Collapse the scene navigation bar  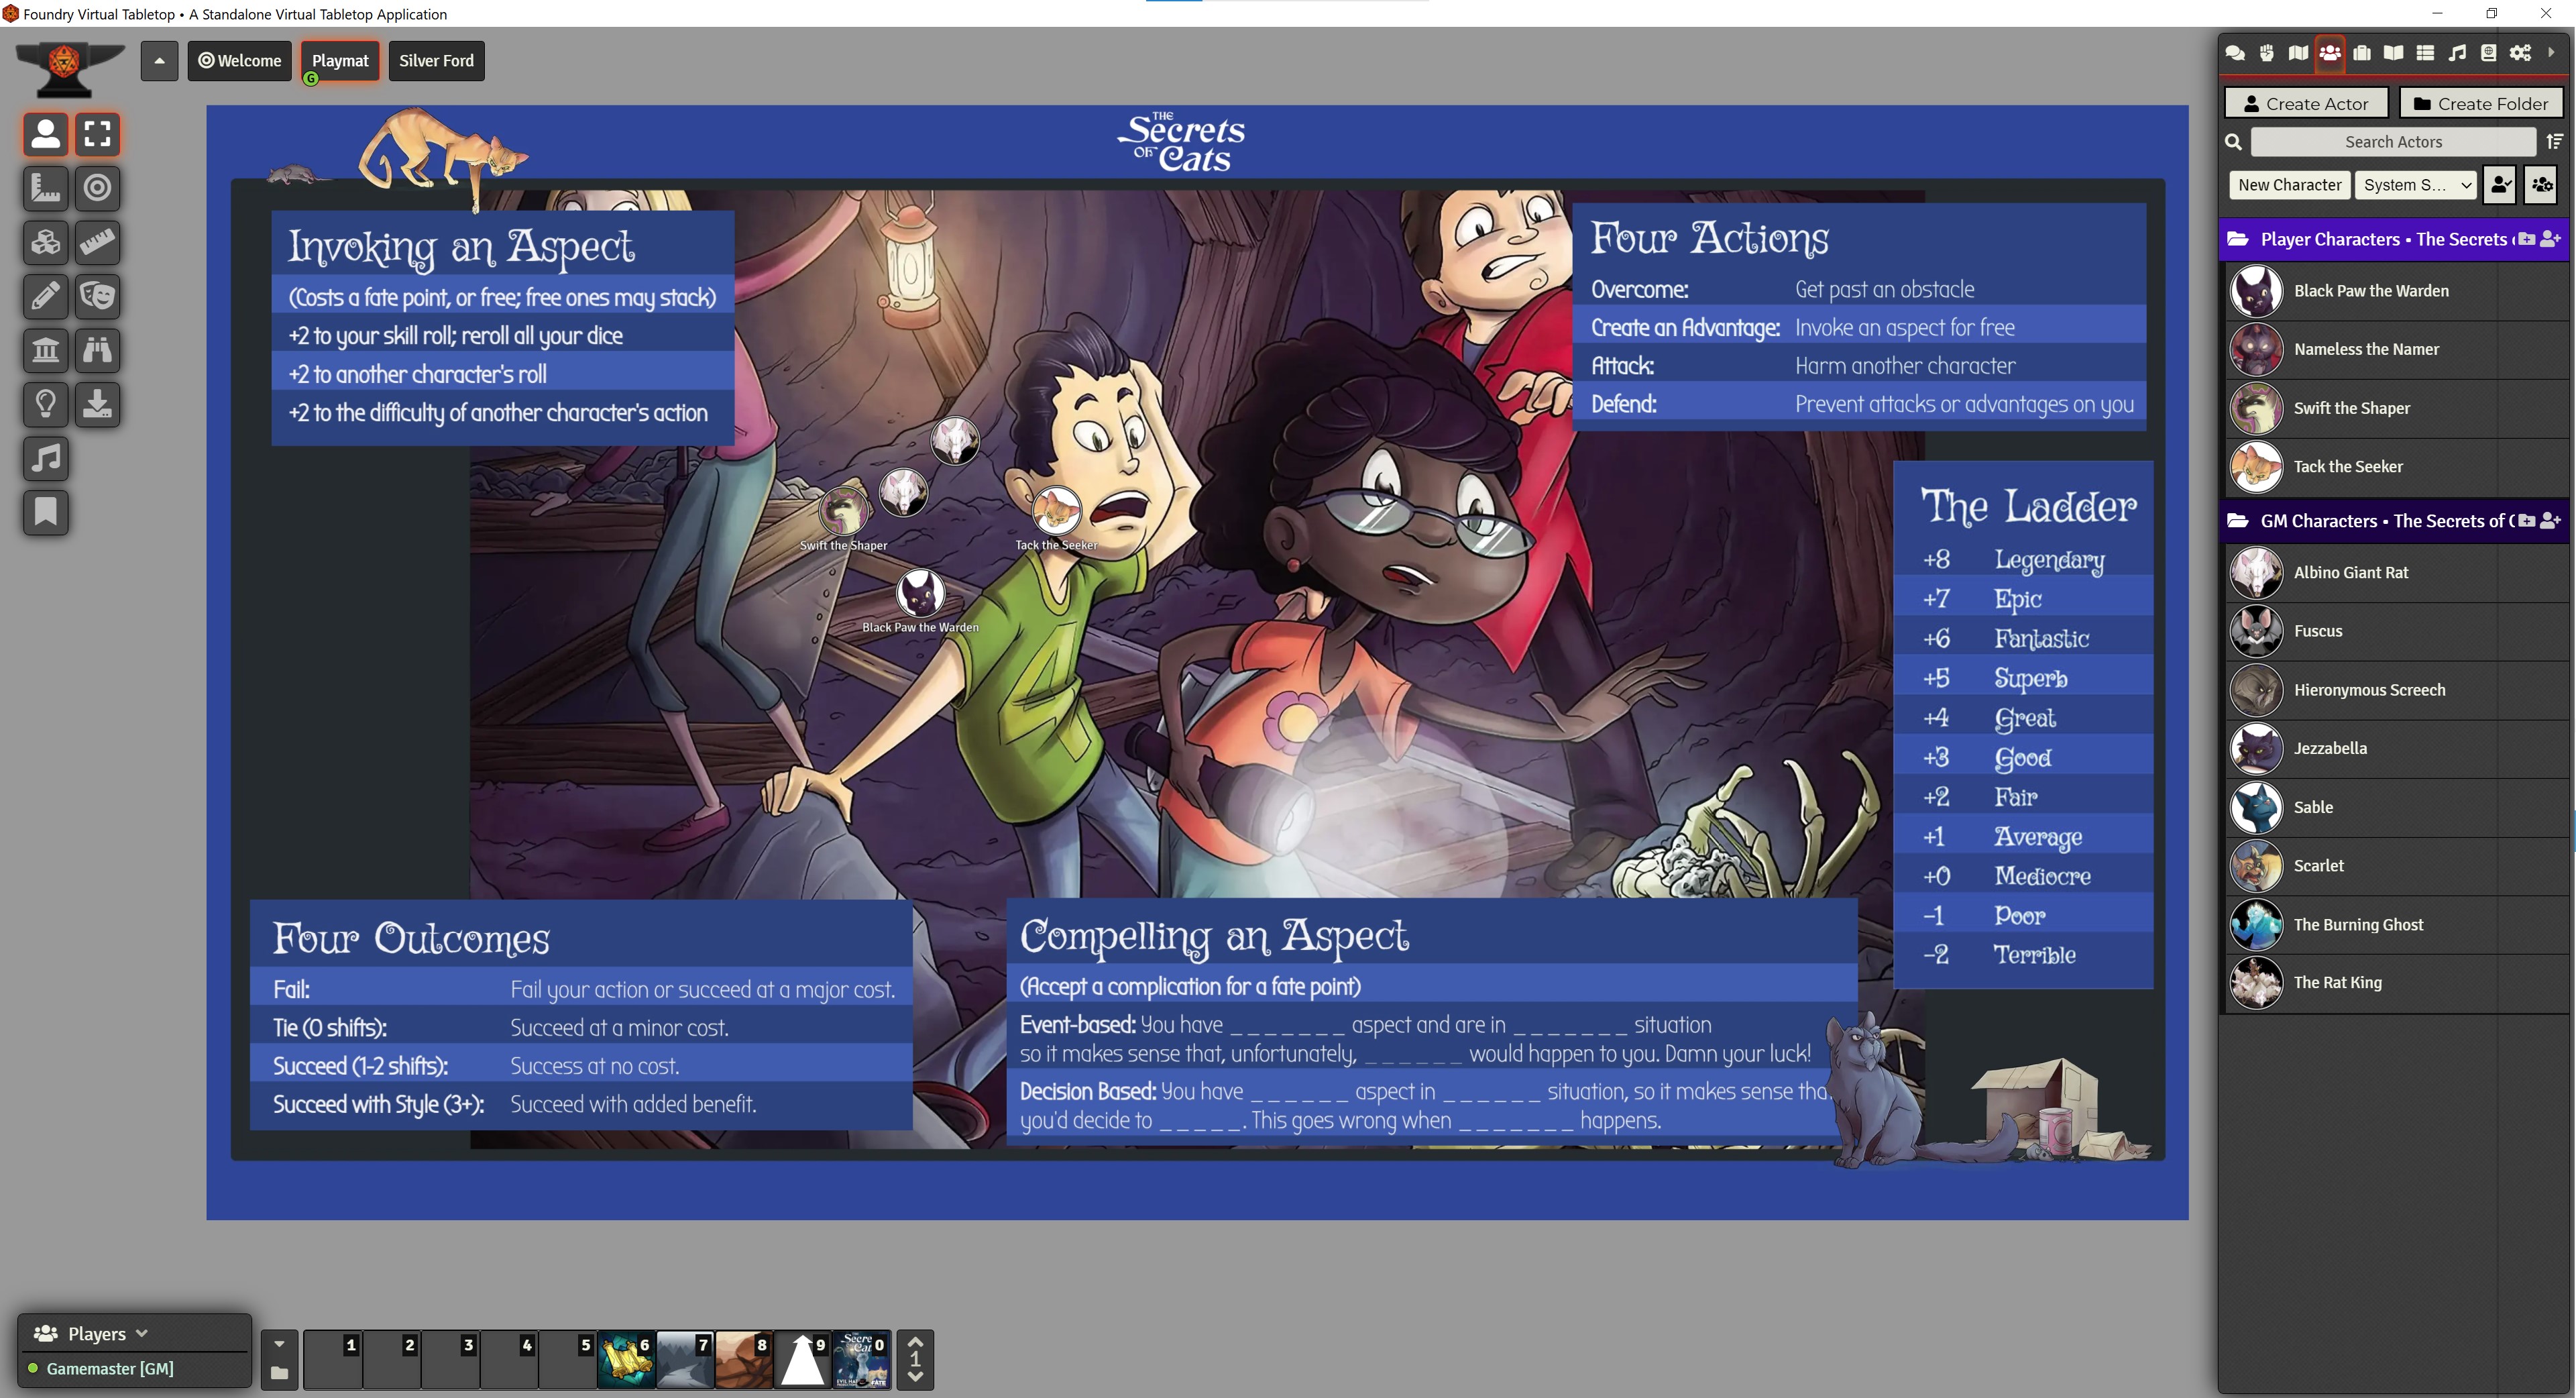[159, 61]
